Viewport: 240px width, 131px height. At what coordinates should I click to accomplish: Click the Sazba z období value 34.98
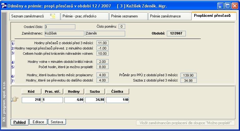(x=188, y=81)
